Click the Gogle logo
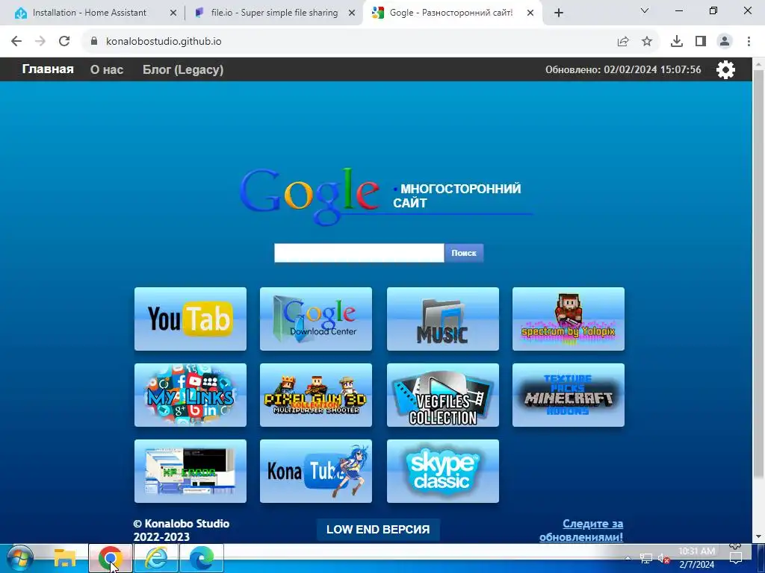The height and width of the screenshot is (573, 765). tap(310, 195)
